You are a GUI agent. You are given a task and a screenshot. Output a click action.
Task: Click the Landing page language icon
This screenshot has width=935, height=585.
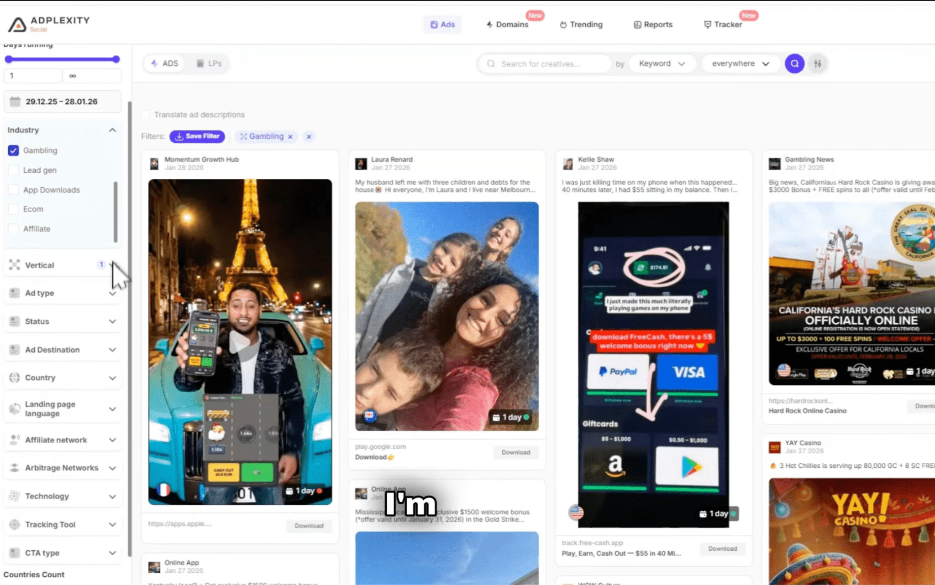pyautogui.click(x=15, y=409)
